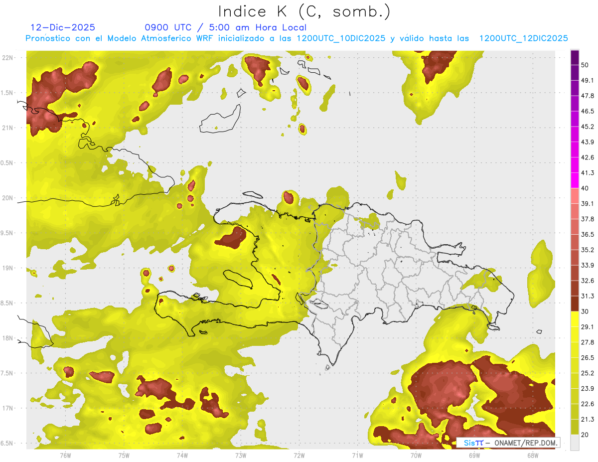Click the colorbar value "35.2"
This screenshot has height=462, width=598.
(588, 250)
